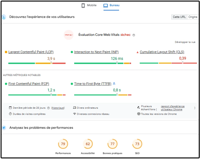The height and width of the screenshot is (159, 200).
Task: Open the Interaction to Next Paint (INP) link
Action: [x=96, y=52]
